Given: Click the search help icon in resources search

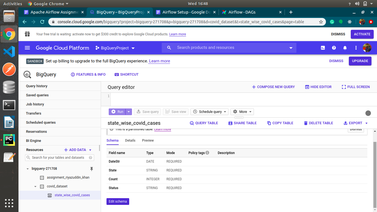Looking at the screenshot, I should tap(91, 158).
